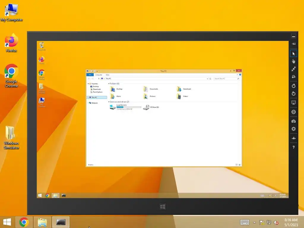Click simulator app icon in simulator taskbar
The width and height of the screenshot is (304, 228).
click(64, 195)
